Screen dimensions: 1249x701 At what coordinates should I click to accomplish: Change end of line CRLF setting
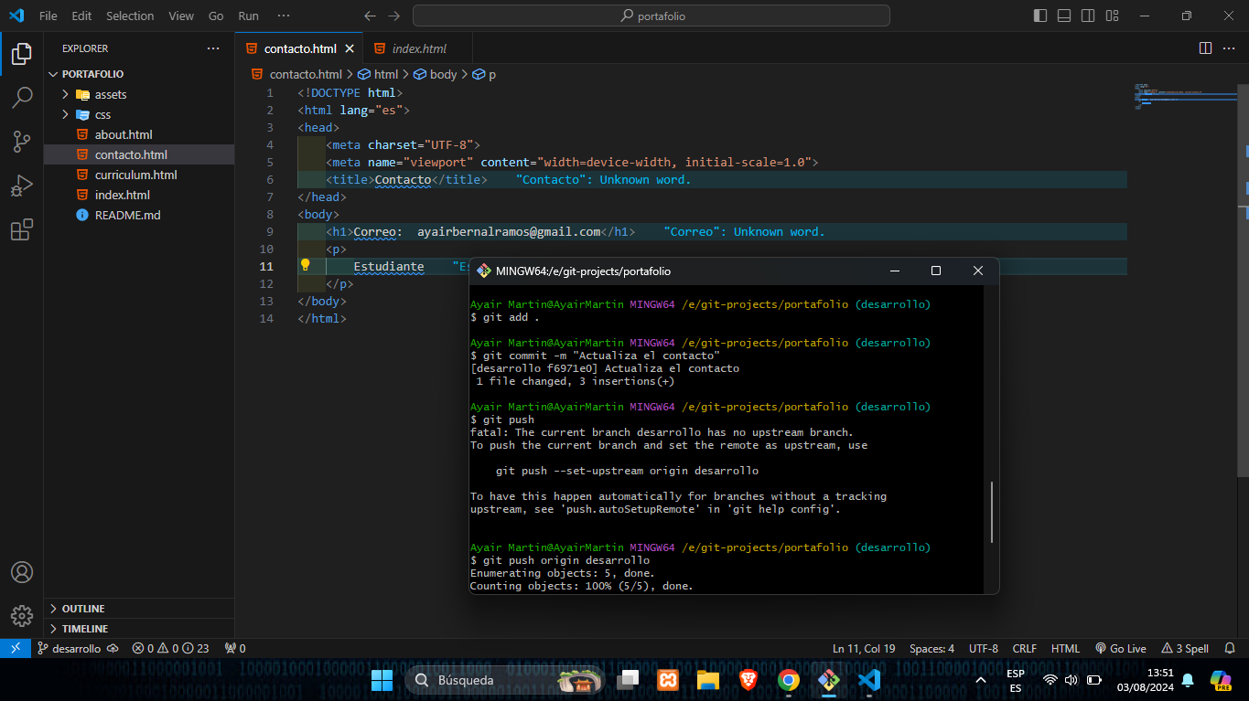[x=1025, y=648]
